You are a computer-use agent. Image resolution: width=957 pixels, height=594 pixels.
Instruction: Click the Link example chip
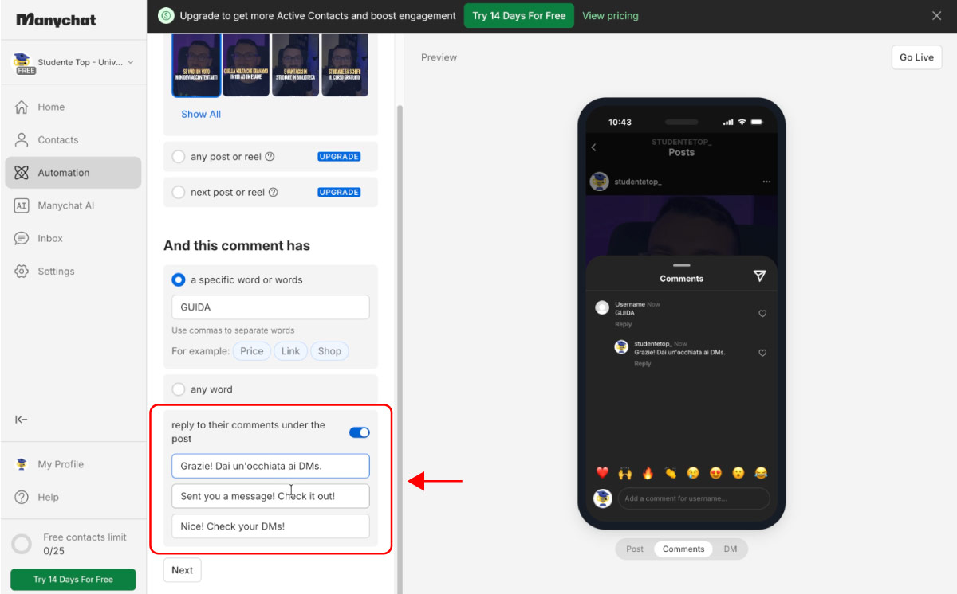(x=291, y=351)
